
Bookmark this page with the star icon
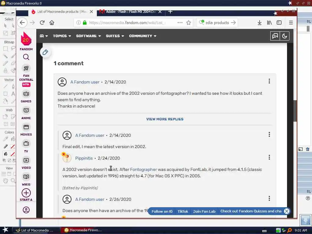[188, 23]
